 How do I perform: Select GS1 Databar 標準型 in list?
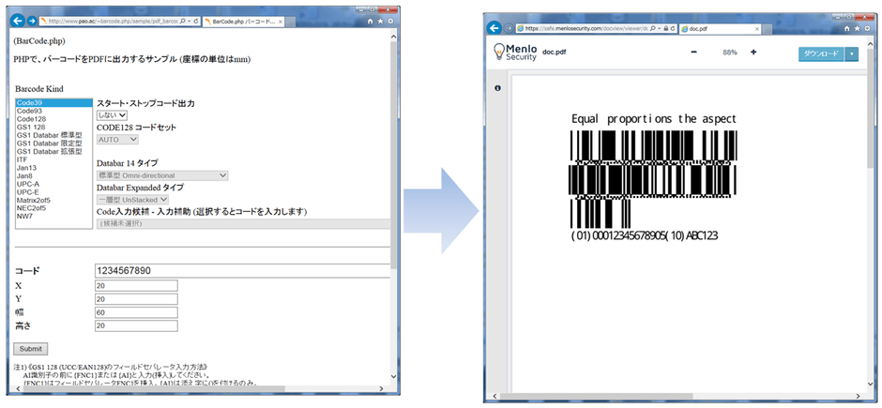tap(53, 135)
